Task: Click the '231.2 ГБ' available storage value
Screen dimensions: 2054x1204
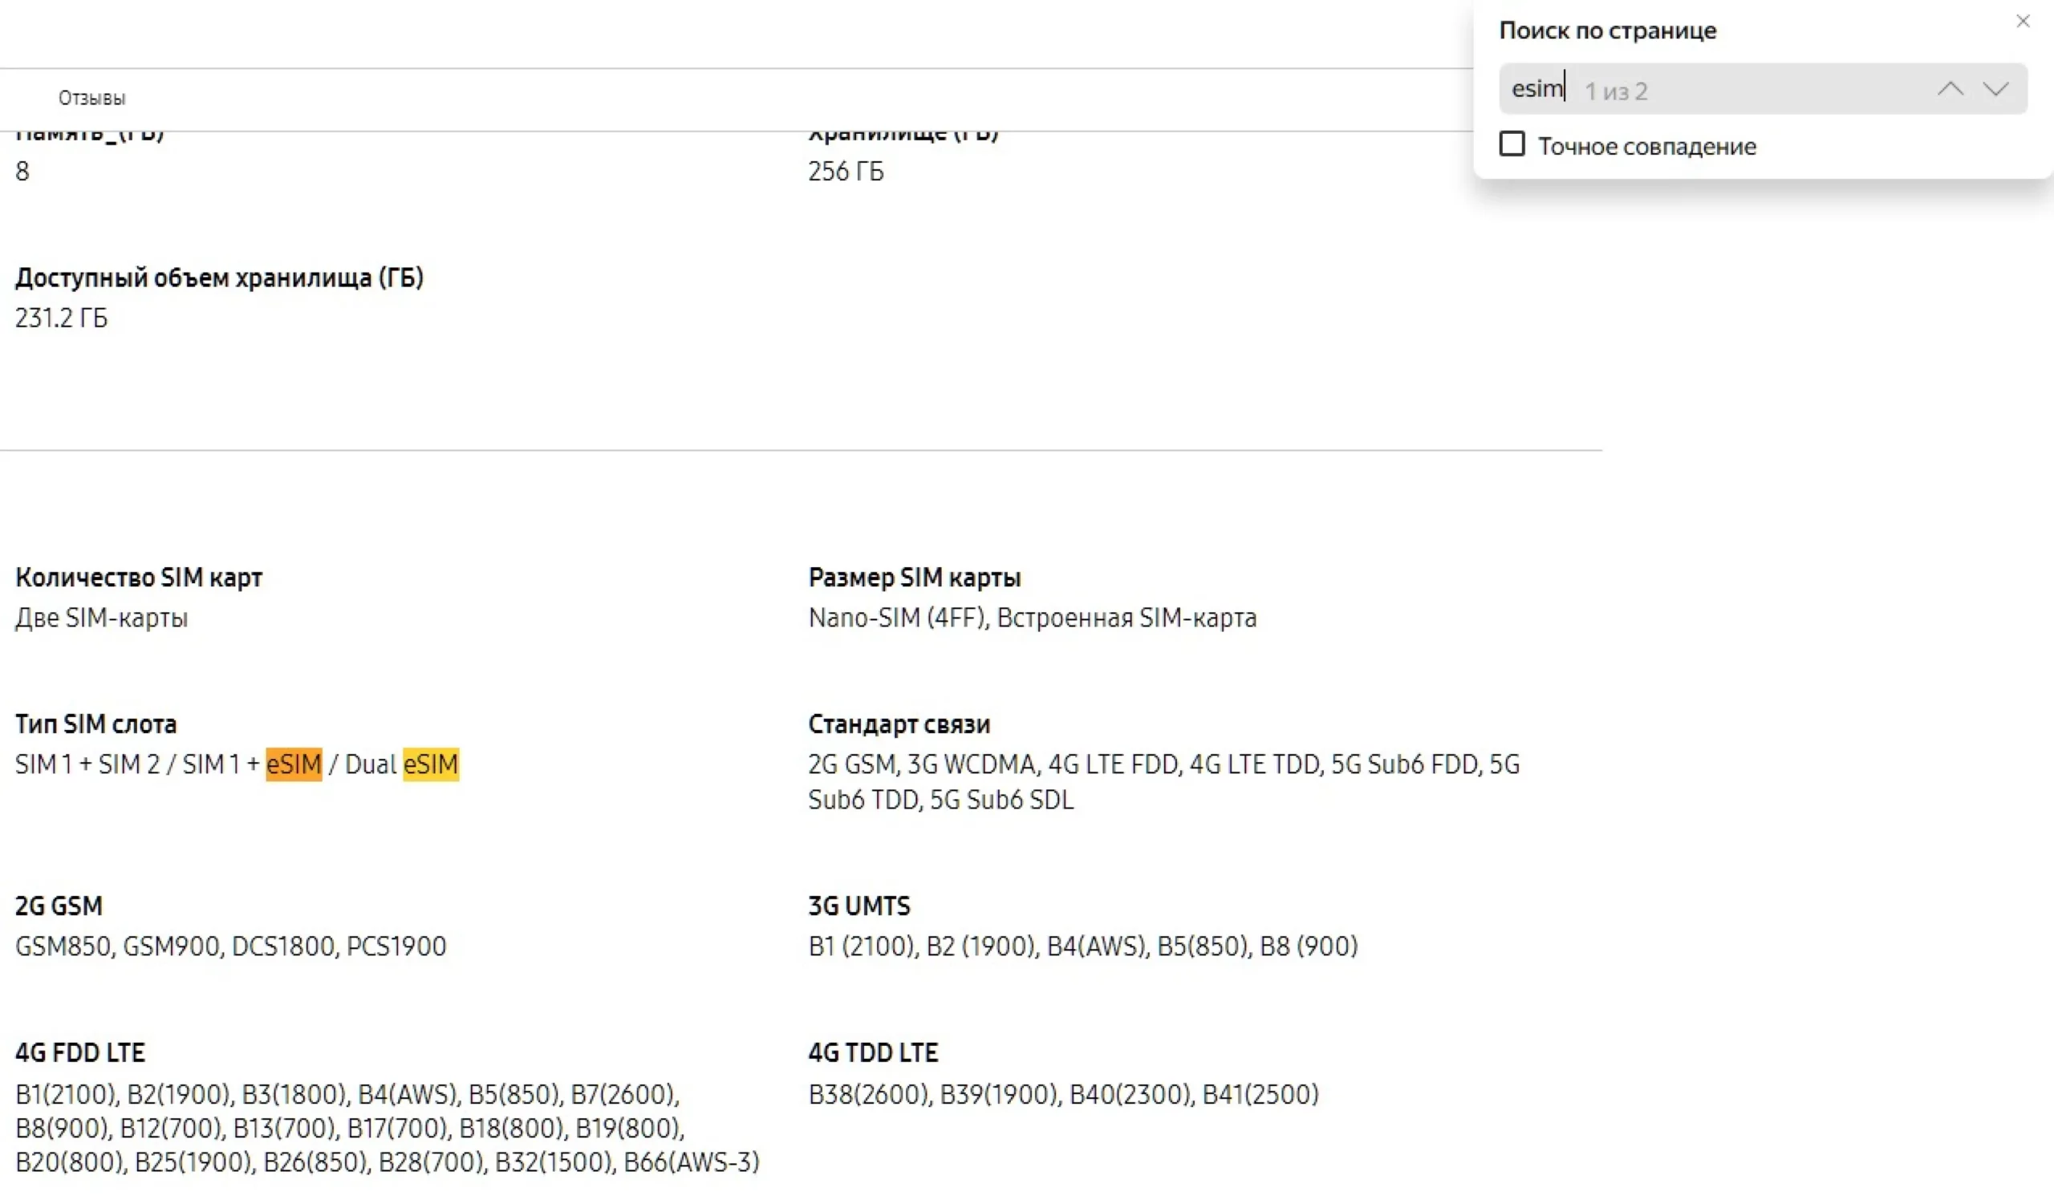Action: pyautogui.click(x=61, y=318)
